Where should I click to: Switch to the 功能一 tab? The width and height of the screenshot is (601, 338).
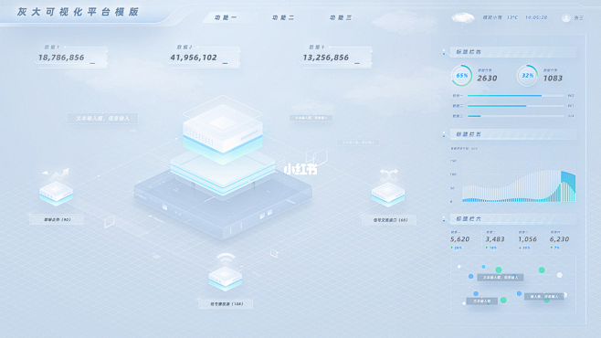(x=226, y=17)
